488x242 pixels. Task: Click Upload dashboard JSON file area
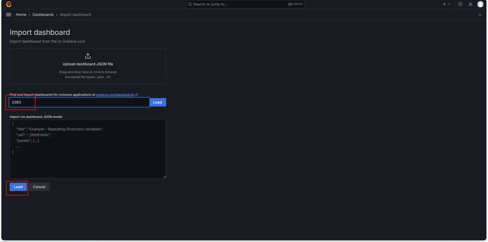(x=88, y=66)
